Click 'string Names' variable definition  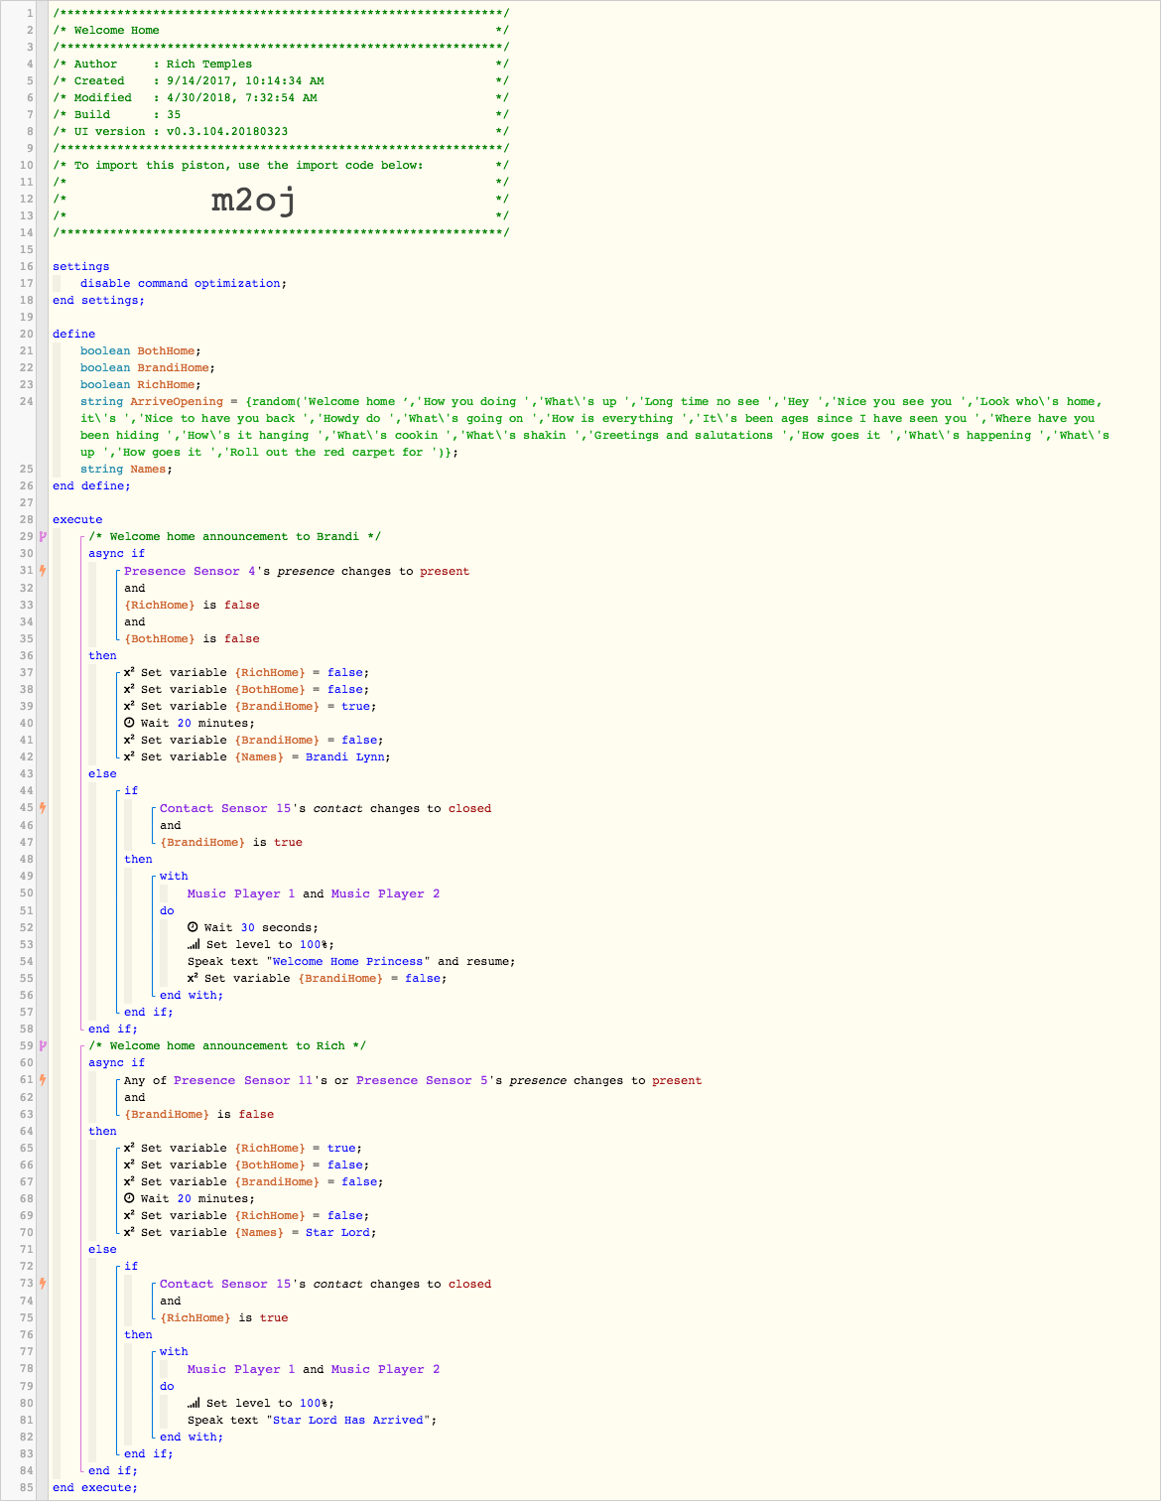(x=127, y=469)
